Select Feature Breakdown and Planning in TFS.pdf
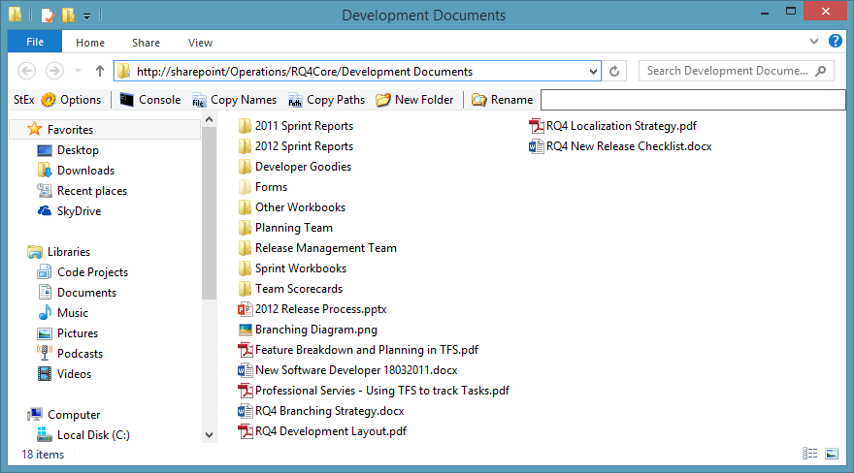Screen dimensions: 854x473 (358, 350)
